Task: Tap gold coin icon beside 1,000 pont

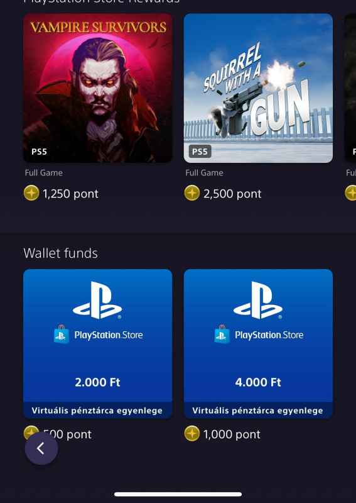Action: [192, 434]
